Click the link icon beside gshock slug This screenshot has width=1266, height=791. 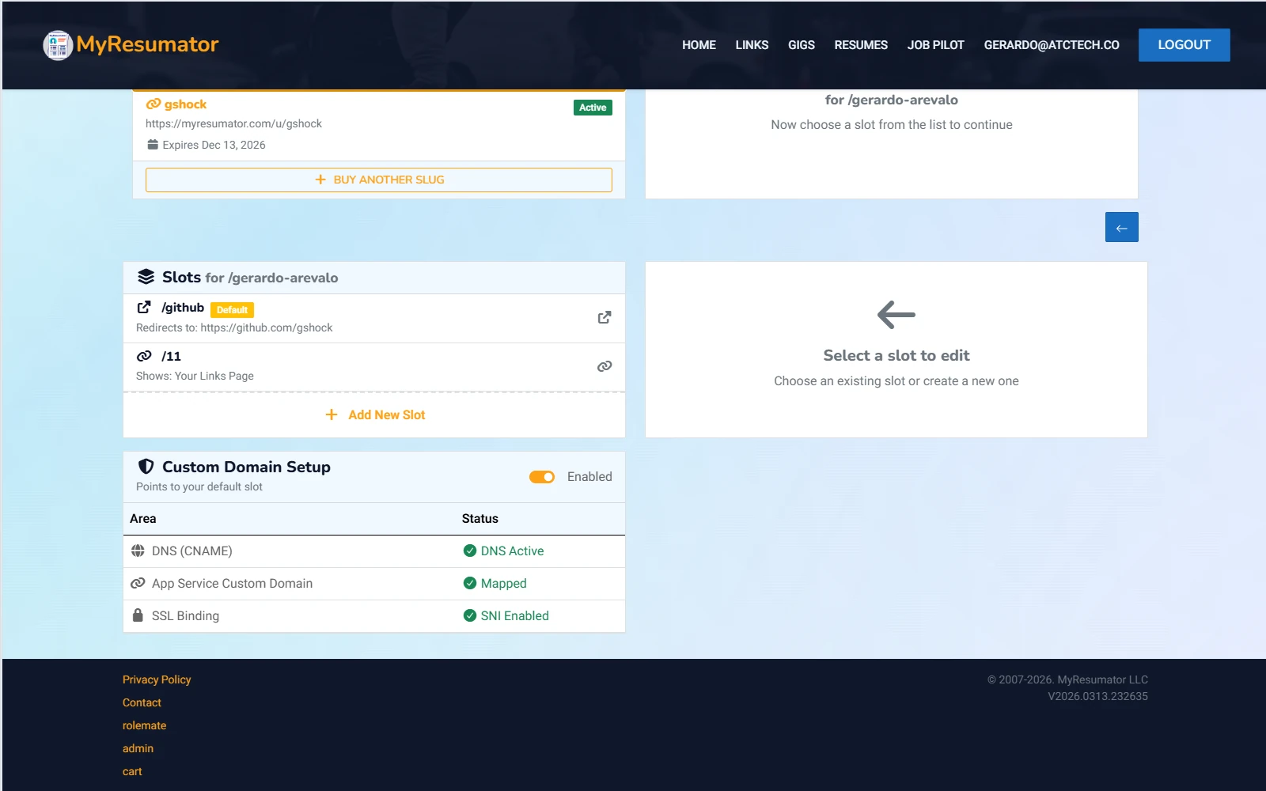153,104
